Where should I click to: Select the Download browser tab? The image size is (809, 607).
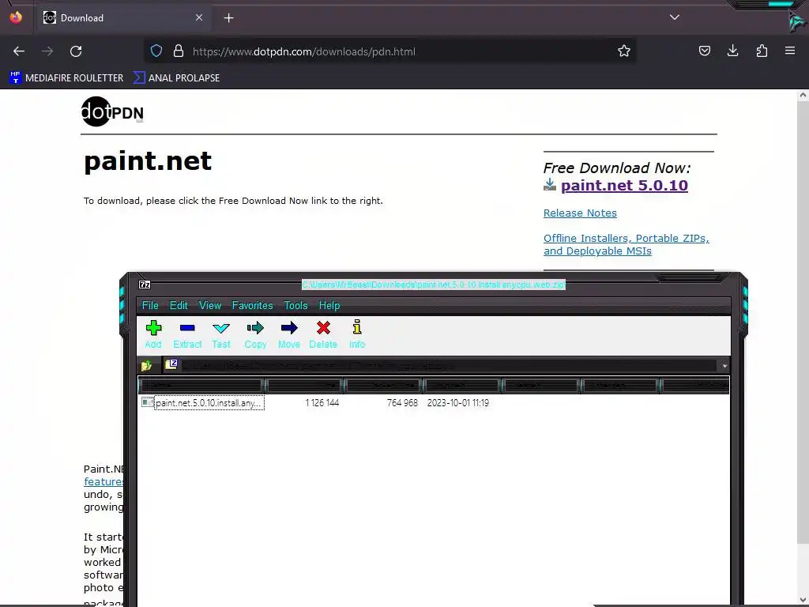(124, 18)
